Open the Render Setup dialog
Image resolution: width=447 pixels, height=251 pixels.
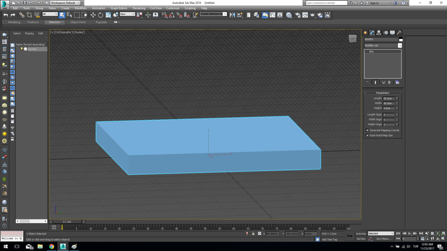tap(298, 15)
